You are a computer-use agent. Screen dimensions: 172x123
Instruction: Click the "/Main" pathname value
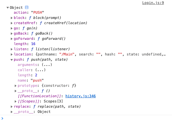click(x=67, y=54)
